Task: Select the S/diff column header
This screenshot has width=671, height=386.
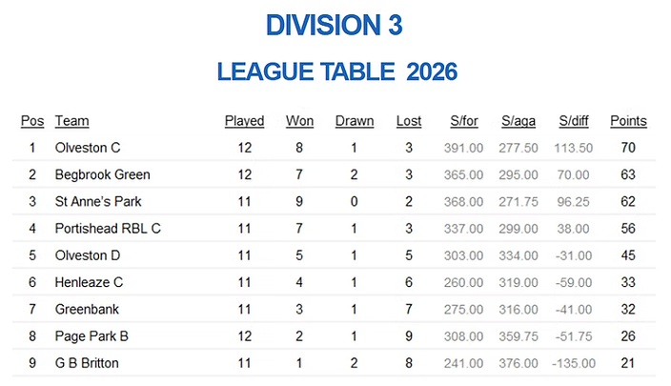Action: [x=574, y=121]
